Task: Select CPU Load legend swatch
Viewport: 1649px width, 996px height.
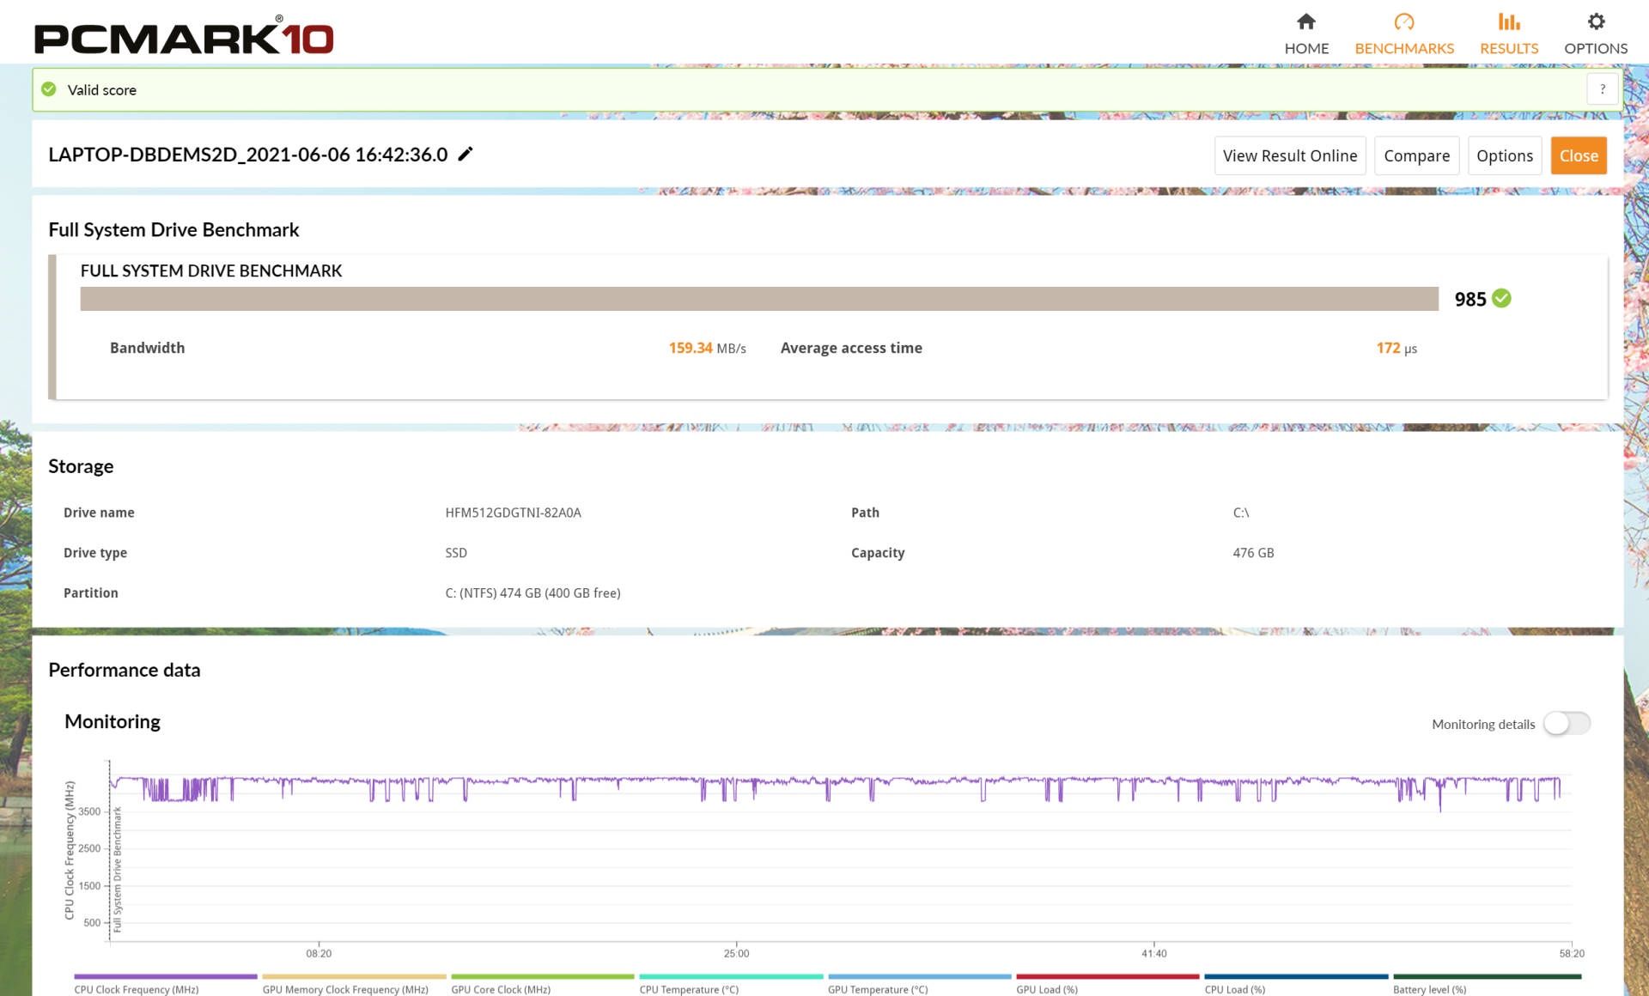Action: [1296, 976]
